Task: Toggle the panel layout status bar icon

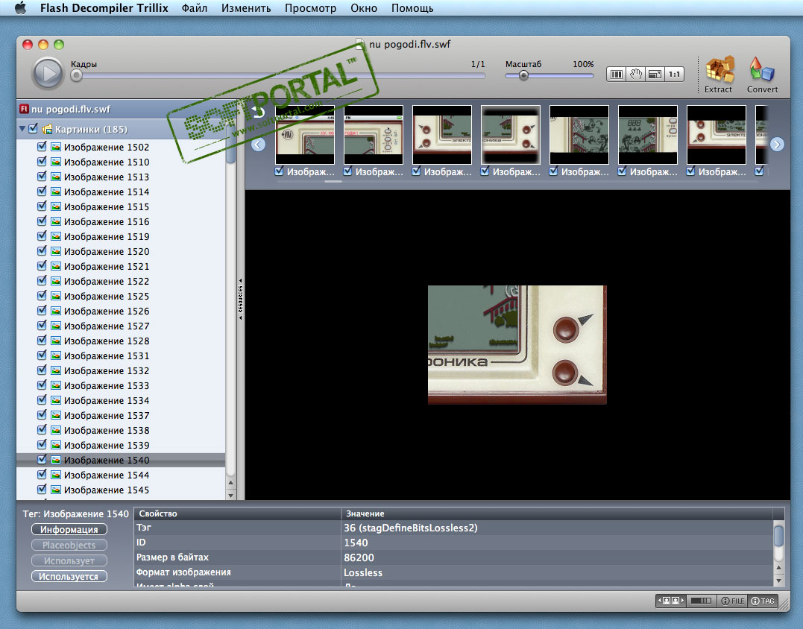Action: pyautogui.click(x=701, y=601)
